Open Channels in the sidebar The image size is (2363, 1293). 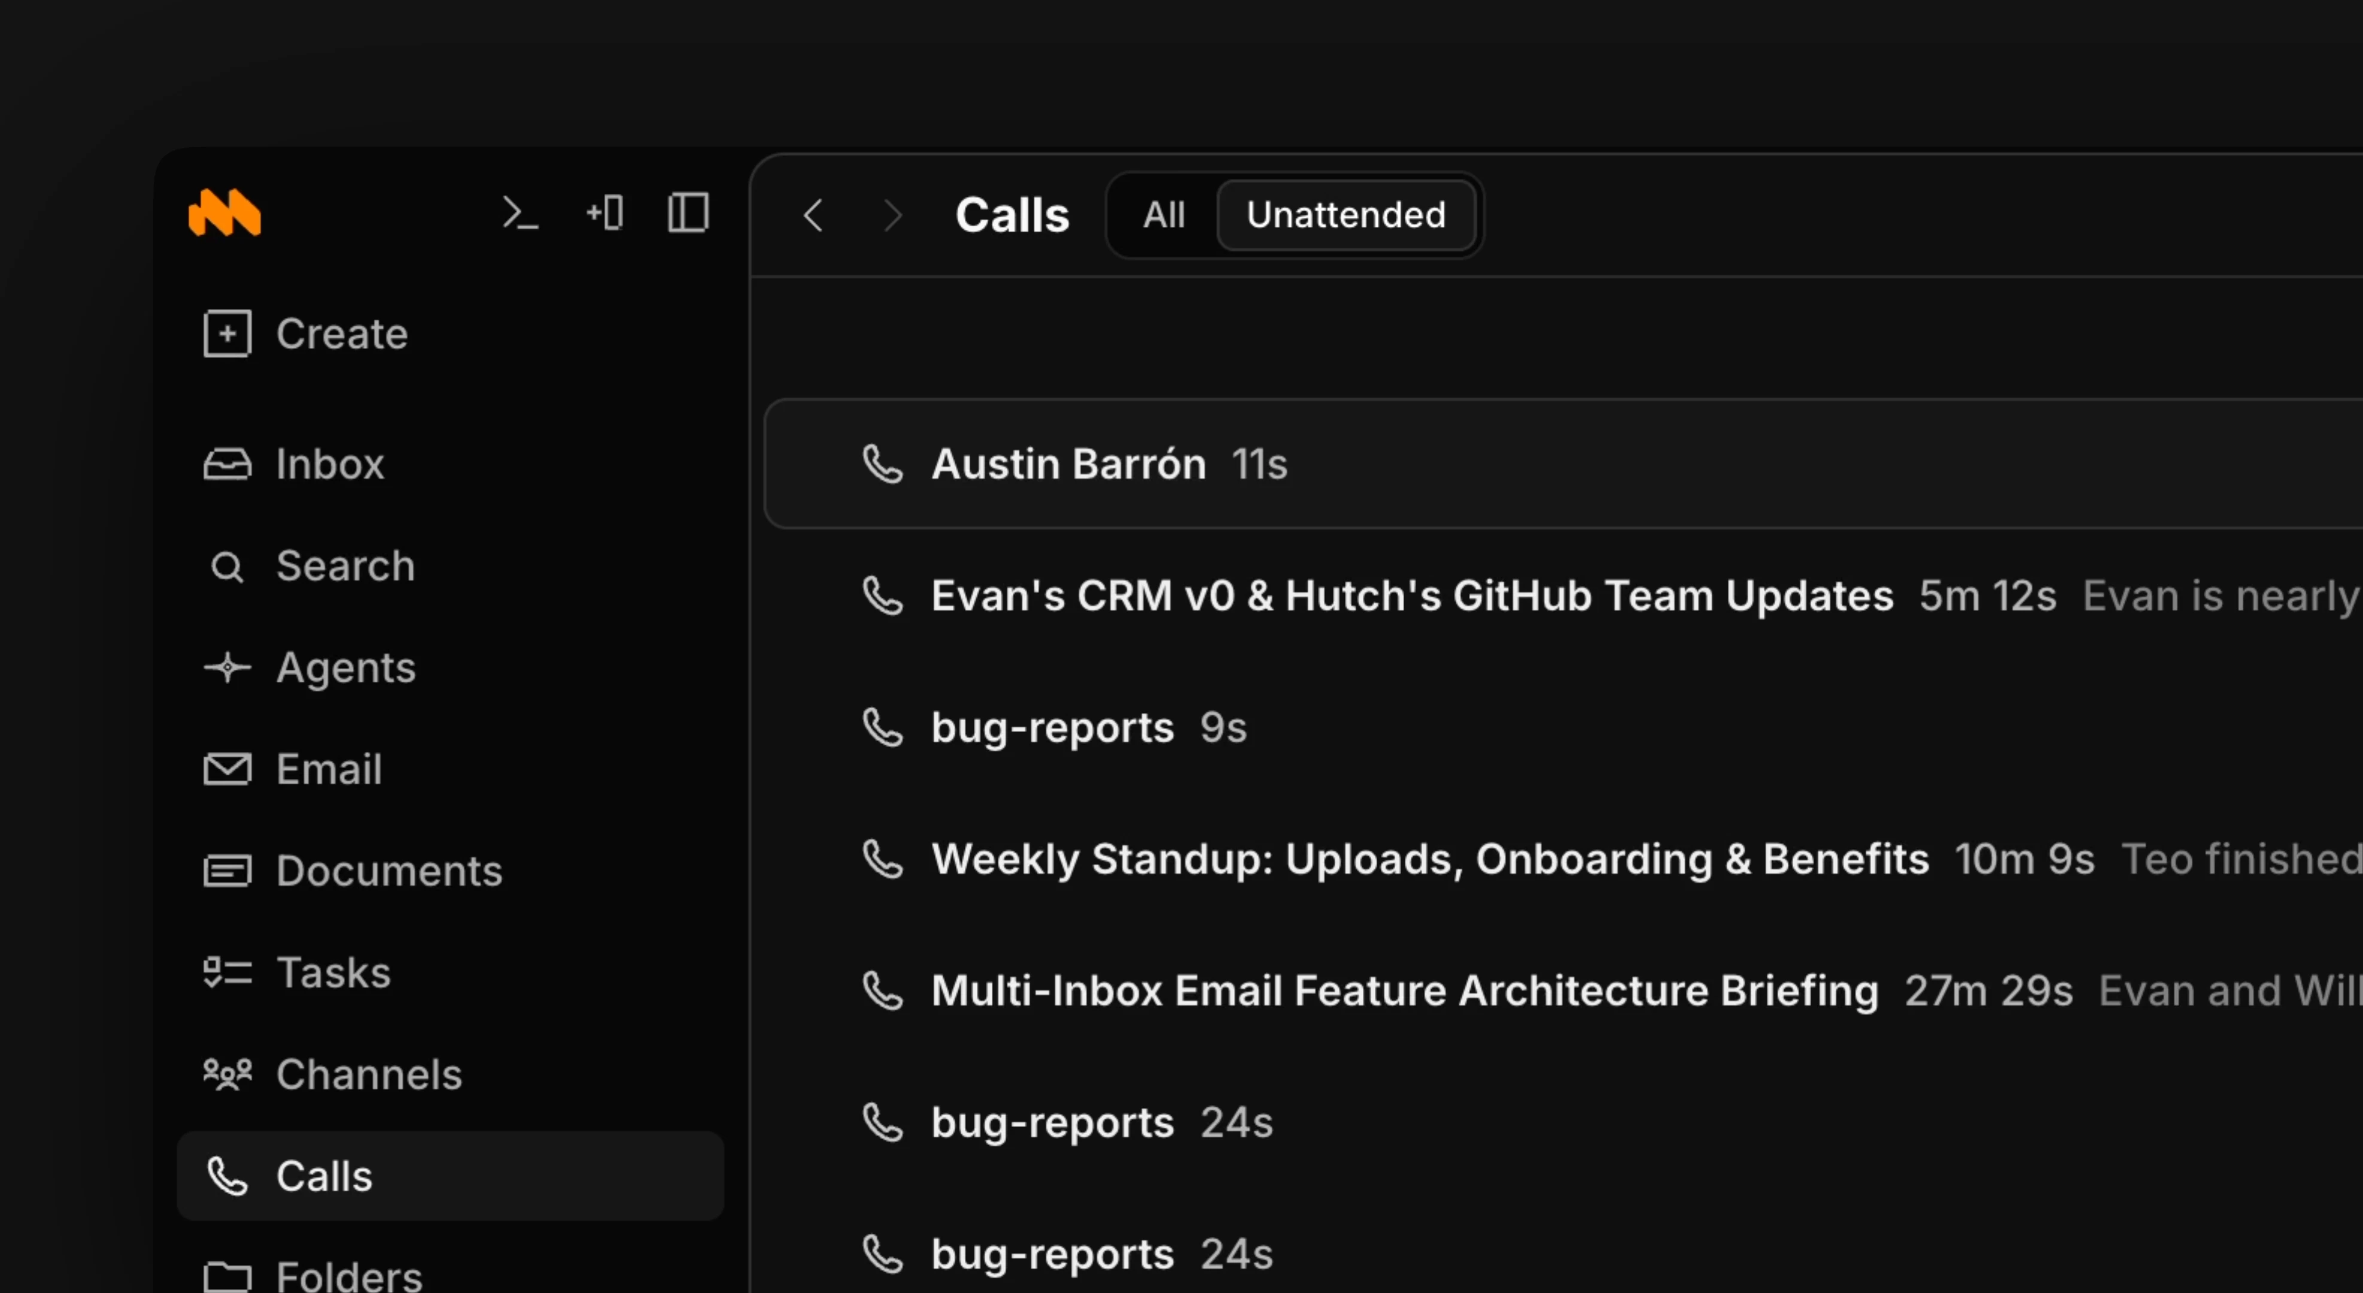[449, 1075]
